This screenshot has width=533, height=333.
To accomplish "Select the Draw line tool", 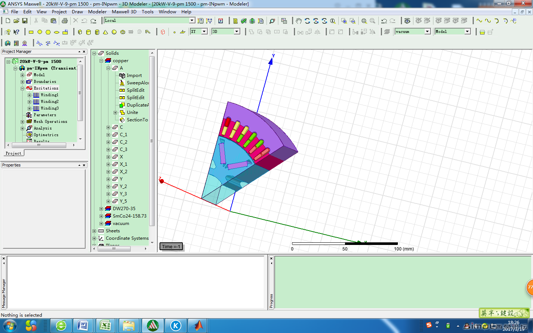I will coord(479,21).
